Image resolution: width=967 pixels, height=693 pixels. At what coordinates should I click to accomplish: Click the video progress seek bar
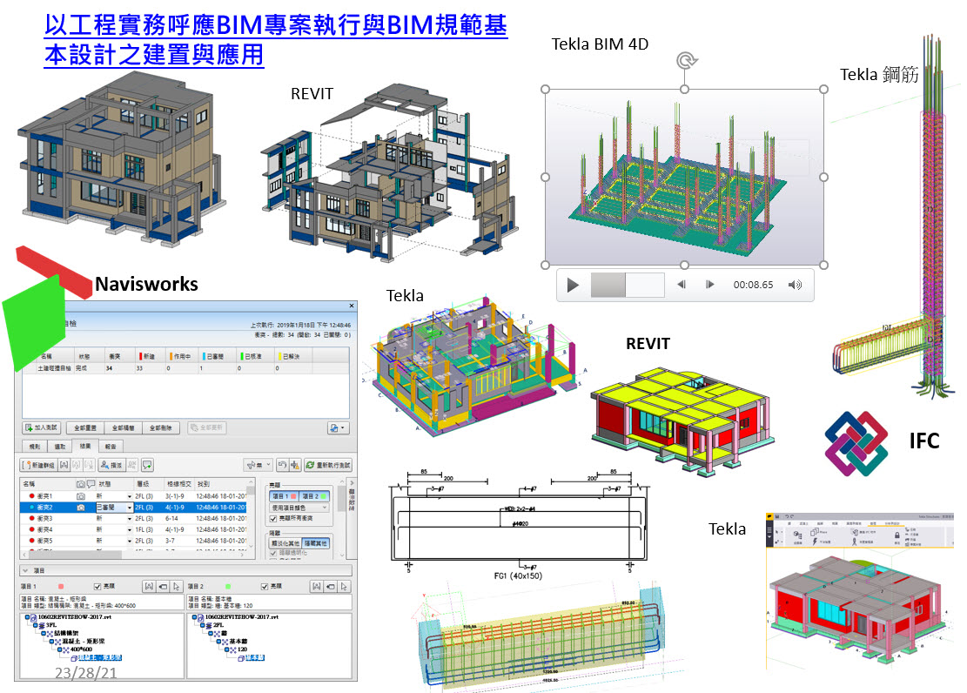(628, 285)
